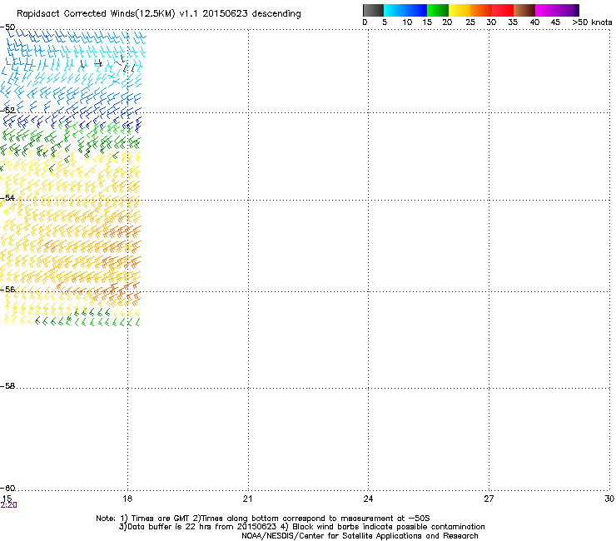This screenshot has width=616, height=541.
Task: Click the color scale label '10'
Action: click(407, 22)
